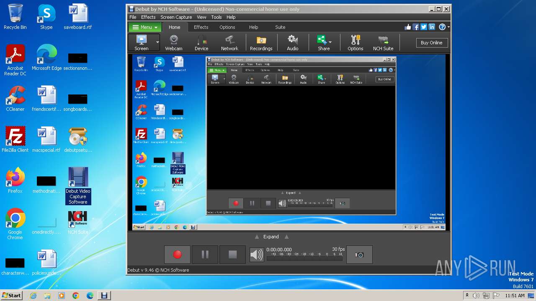
Task: Switch to the Options ribbon tab
Action: click(227, 27)
